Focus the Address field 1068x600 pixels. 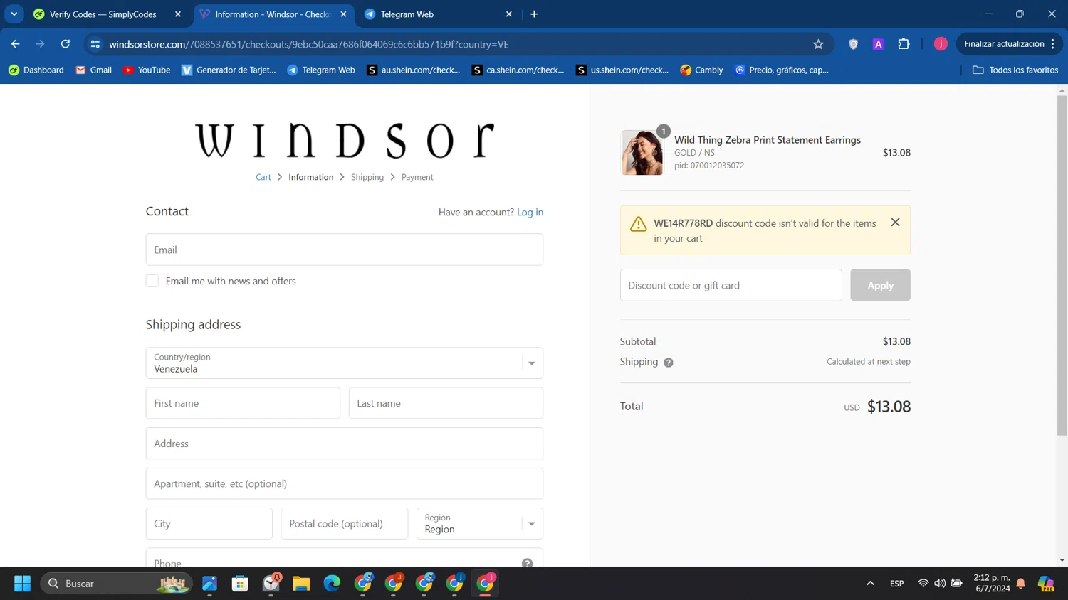pos(345,444)
